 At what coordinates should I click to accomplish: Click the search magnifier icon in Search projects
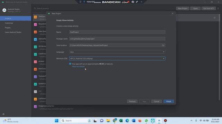35,8
